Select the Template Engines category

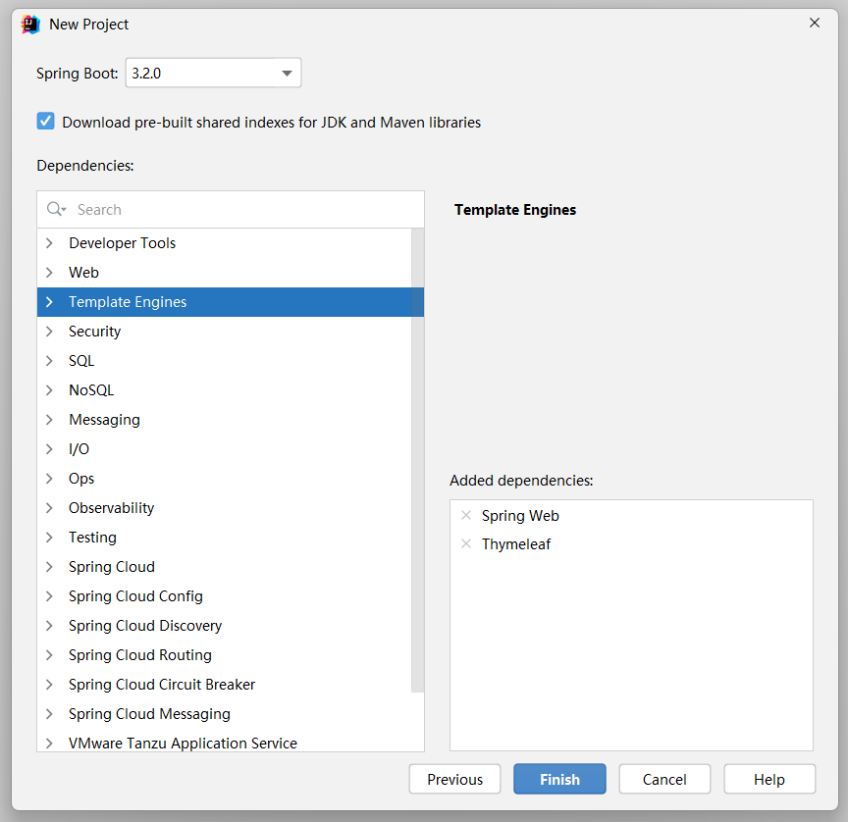[128, 302]
